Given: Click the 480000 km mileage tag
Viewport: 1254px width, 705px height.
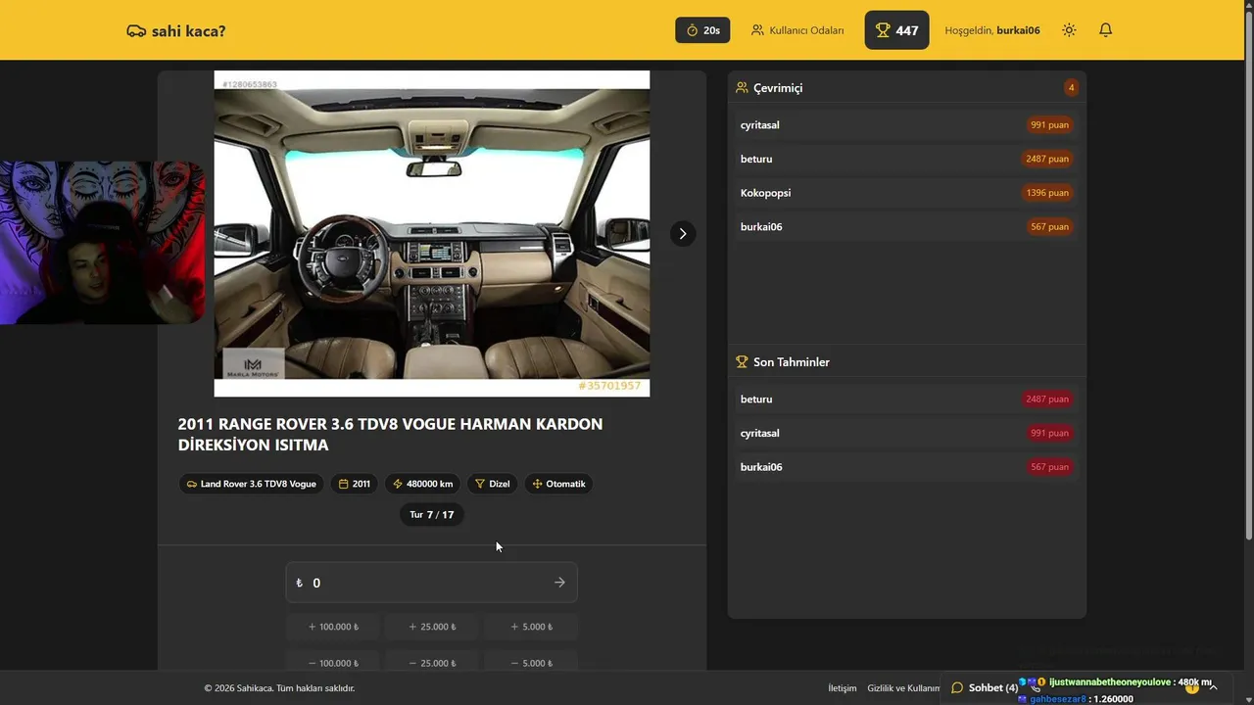Looking at the screenshot, I should click(x=422, y=484).
